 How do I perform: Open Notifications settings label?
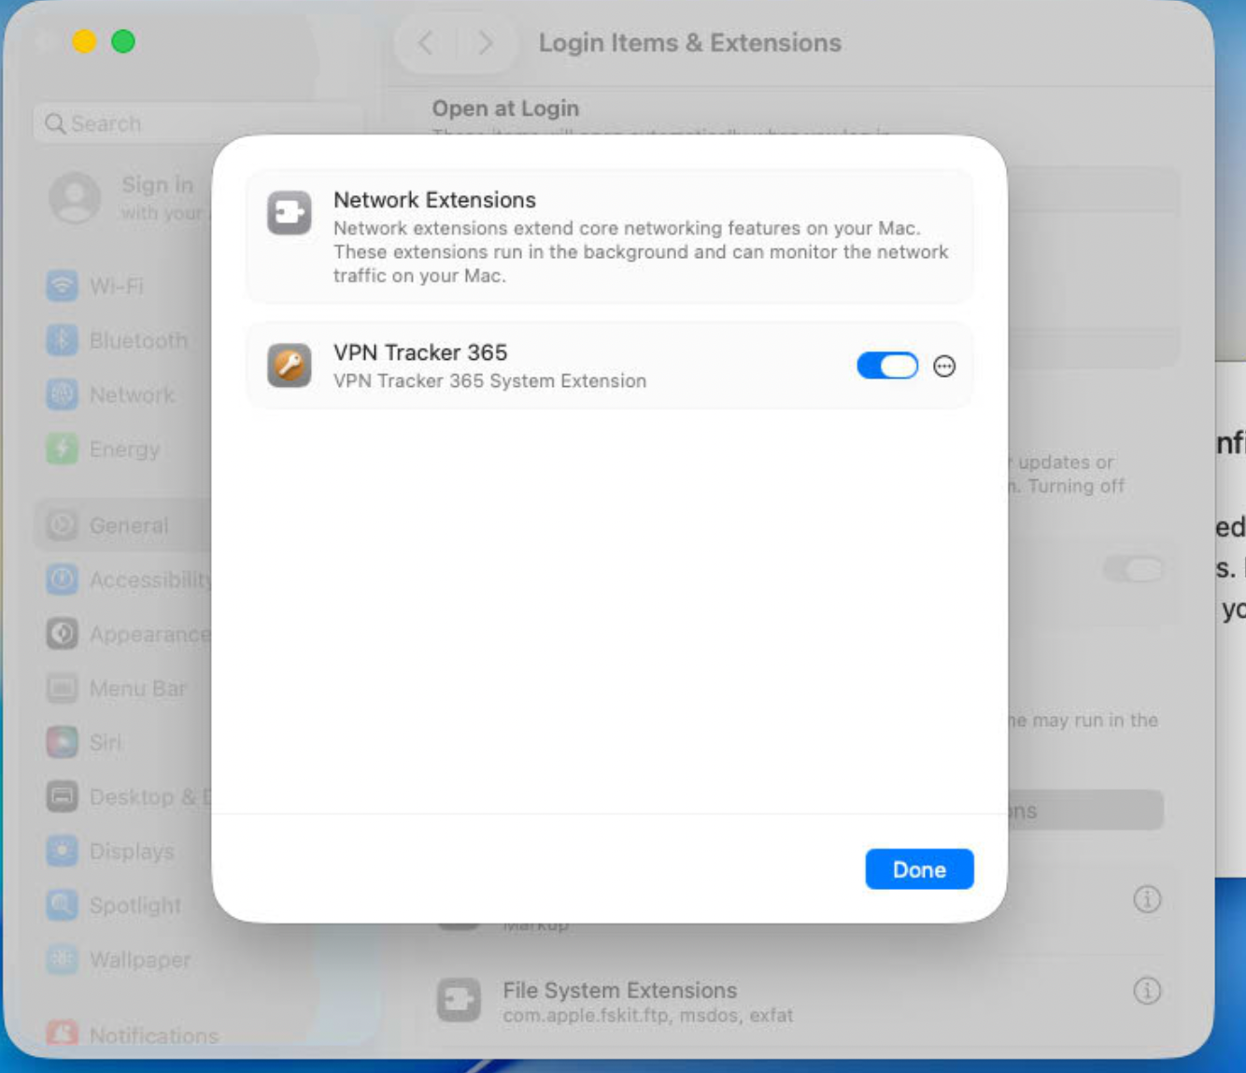point(154,1036)
